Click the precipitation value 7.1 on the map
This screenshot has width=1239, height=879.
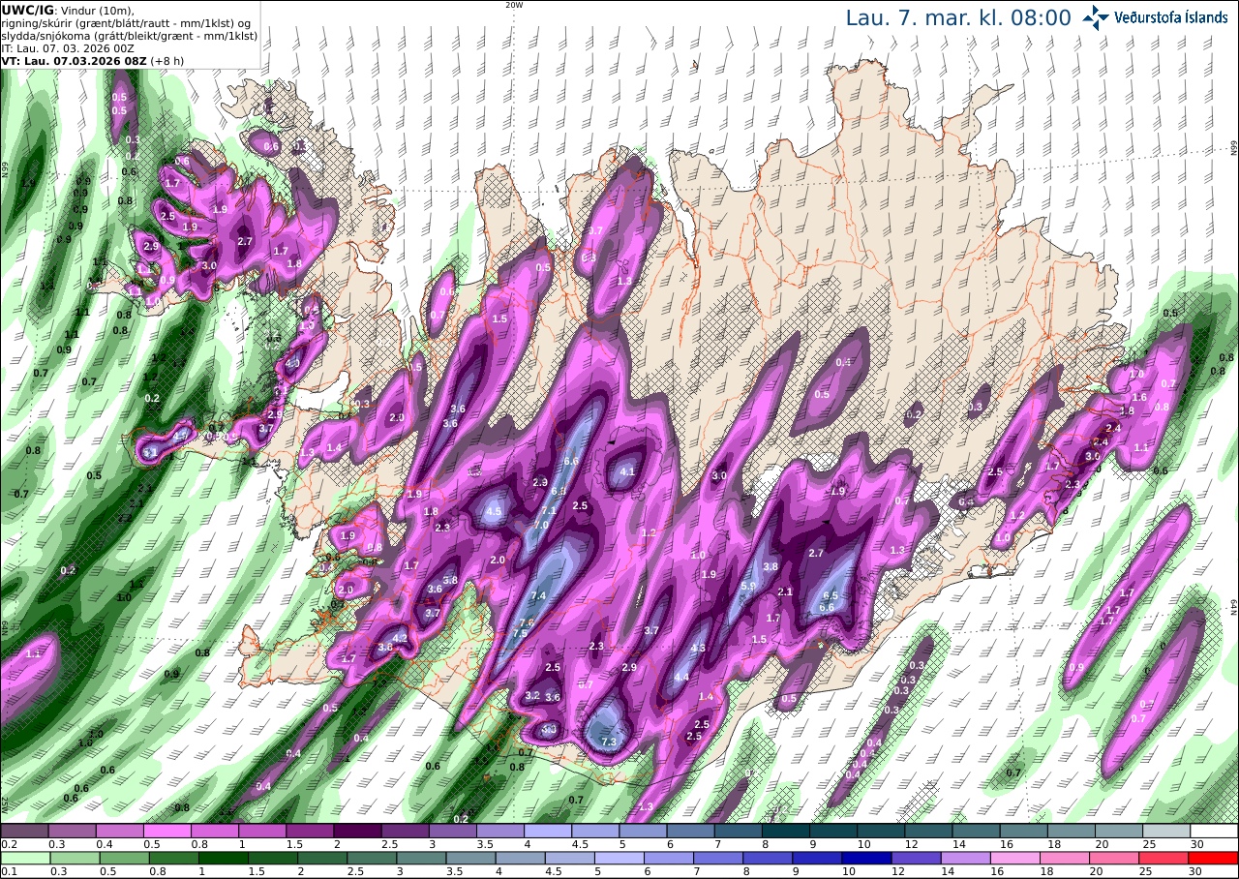[548, 511]
